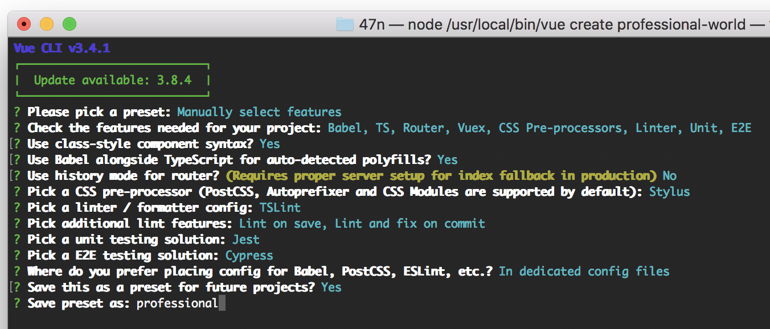The image size is (770, 329).
Task: Toggle the 'No' answer for router history mode
Action: pos(669,175)
